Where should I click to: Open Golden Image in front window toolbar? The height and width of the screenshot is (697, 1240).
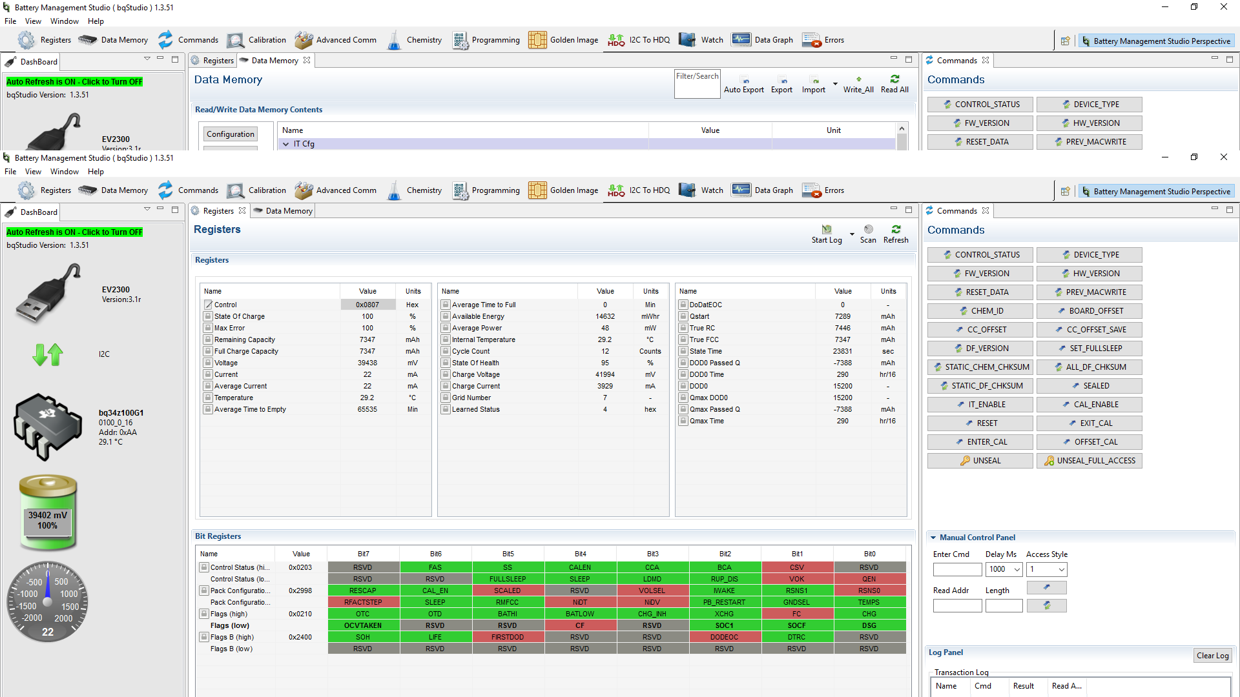coord(563,190)
